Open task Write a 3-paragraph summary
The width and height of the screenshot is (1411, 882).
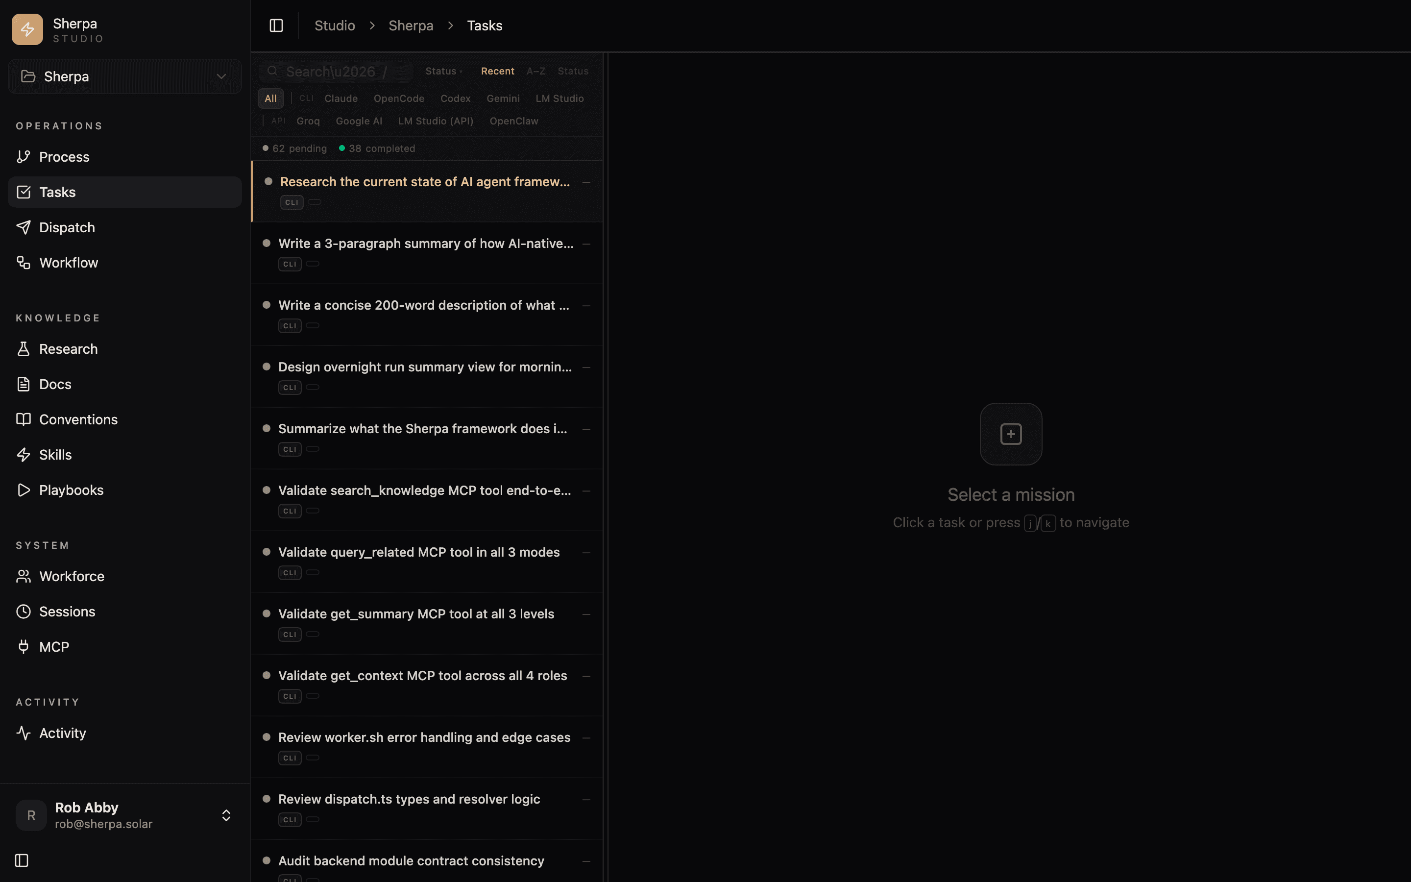coord(427,253)
